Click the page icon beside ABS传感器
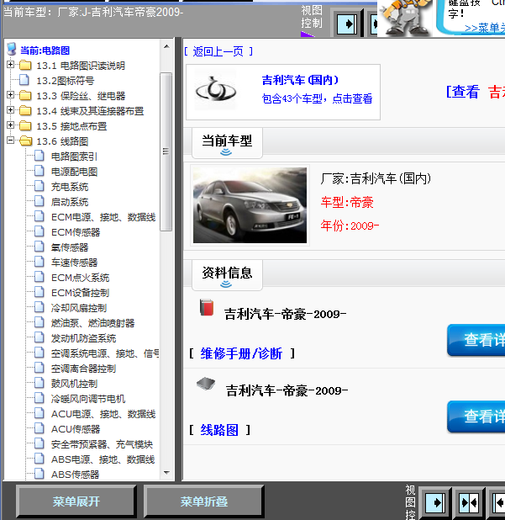This screenshot has height=520, width=505. pyautogui.click(x=39, y=474)
